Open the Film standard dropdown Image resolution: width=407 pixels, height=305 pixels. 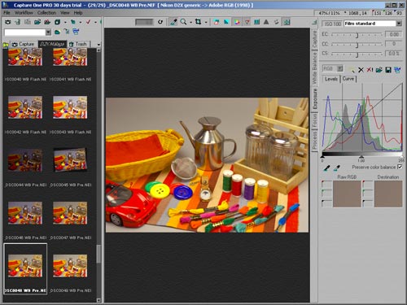[399, 24]
